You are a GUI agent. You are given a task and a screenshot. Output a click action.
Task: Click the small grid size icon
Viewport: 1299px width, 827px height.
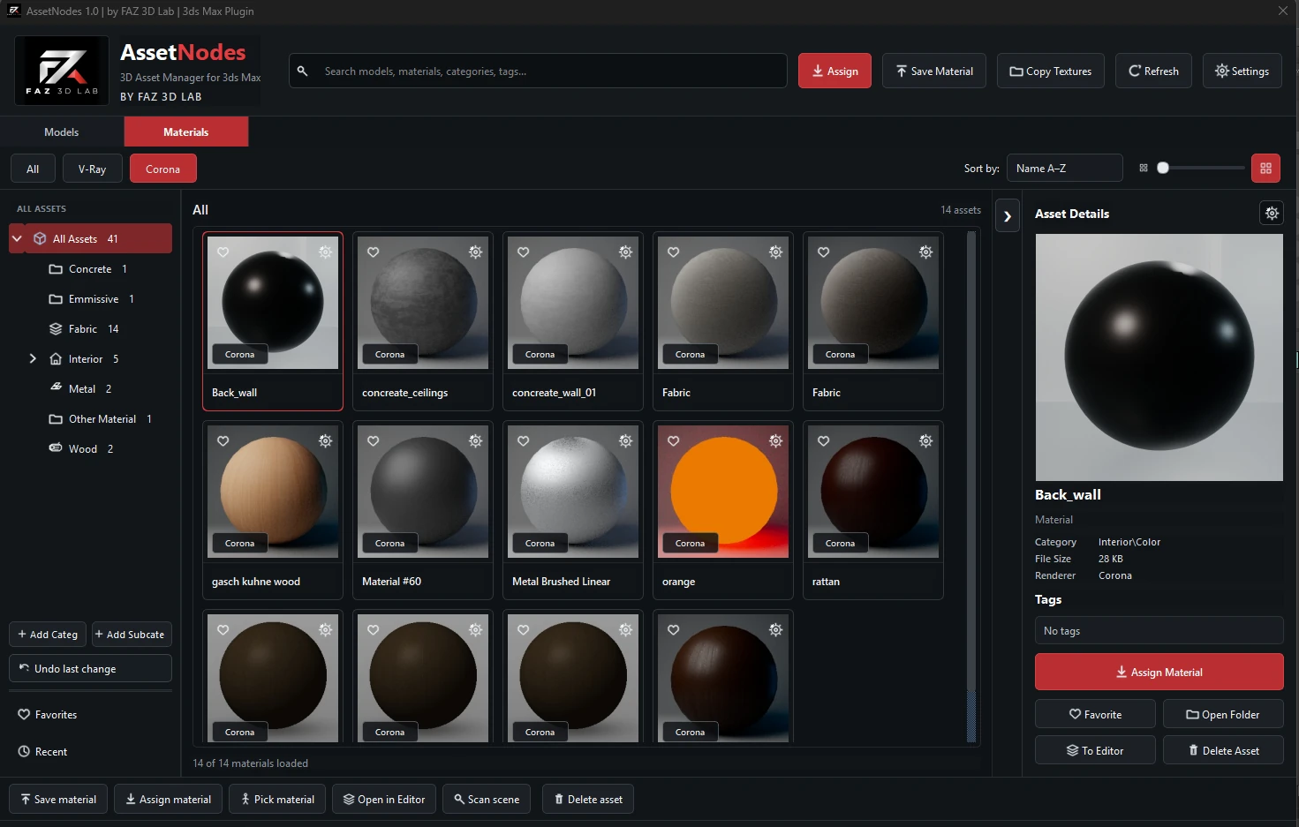1144,169
